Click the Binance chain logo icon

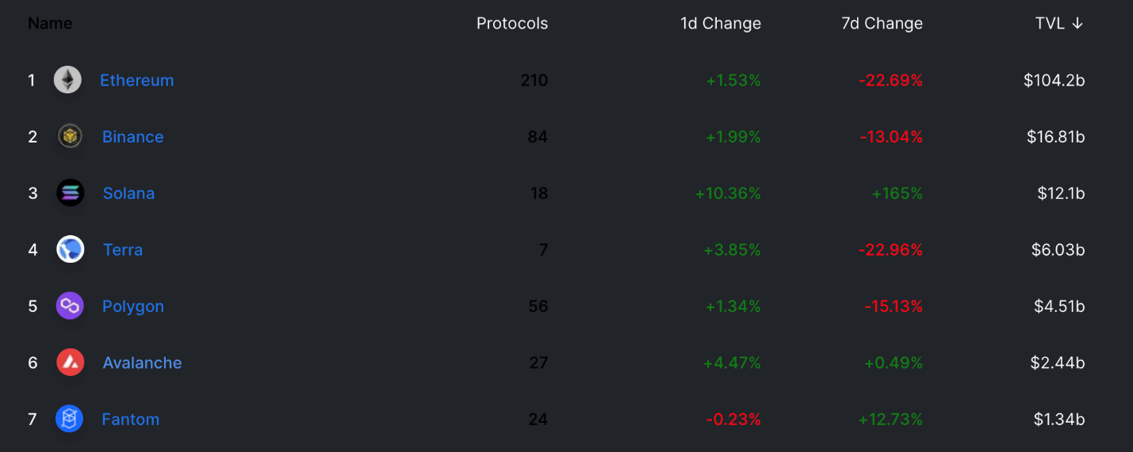70,137
